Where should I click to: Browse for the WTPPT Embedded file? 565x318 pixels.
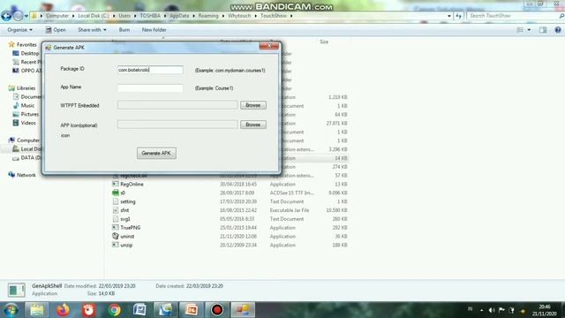(253, 105)
